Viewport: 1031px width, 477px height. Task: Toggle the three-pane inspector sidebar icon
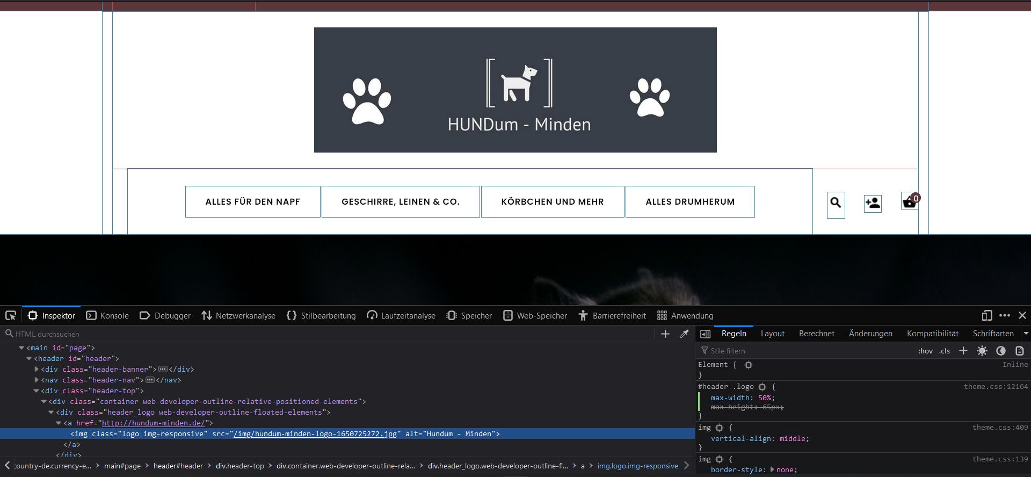[x=706, y=334]
